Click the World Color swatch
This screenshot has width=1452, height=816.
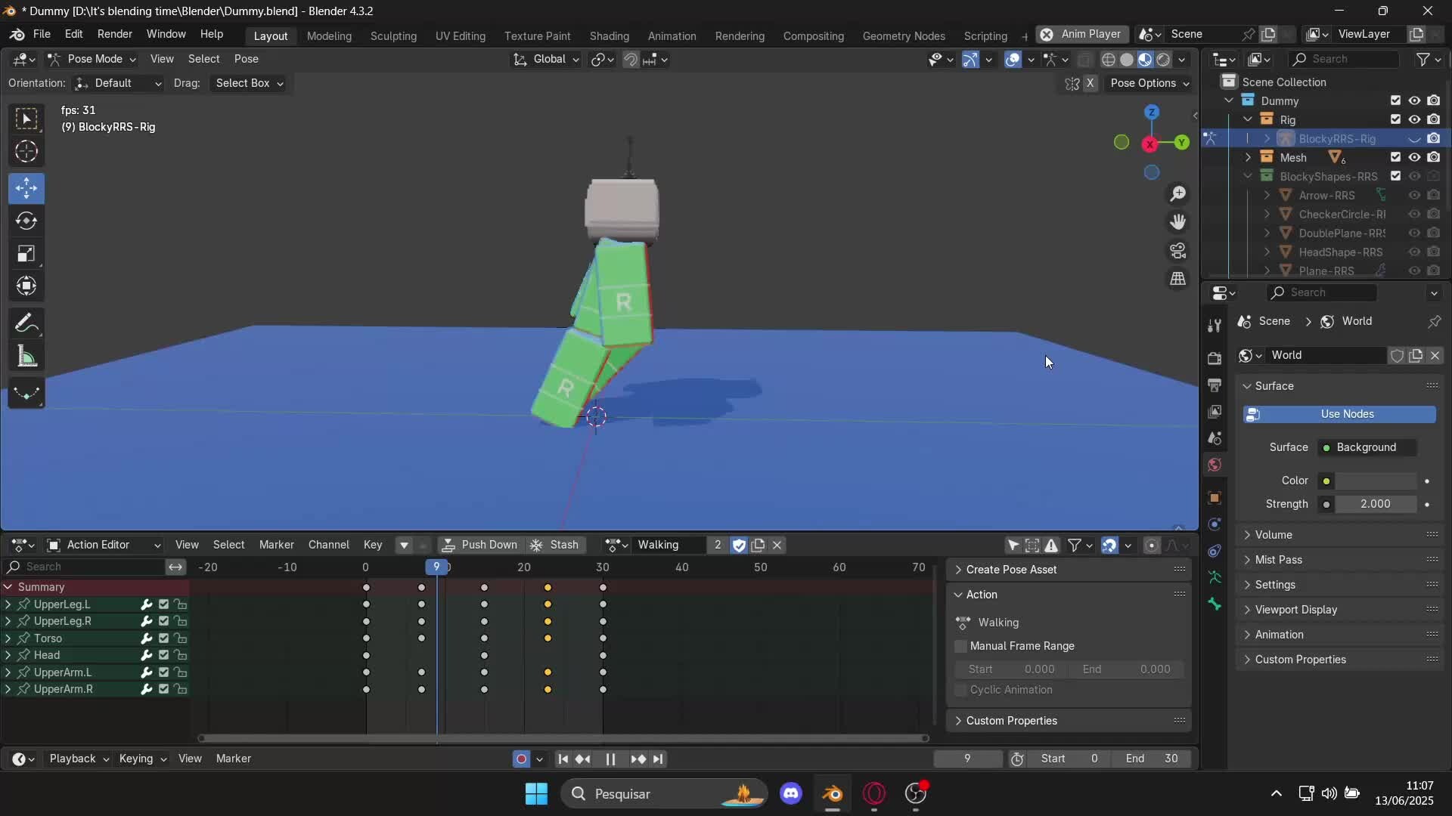(x=1375, y=481)
